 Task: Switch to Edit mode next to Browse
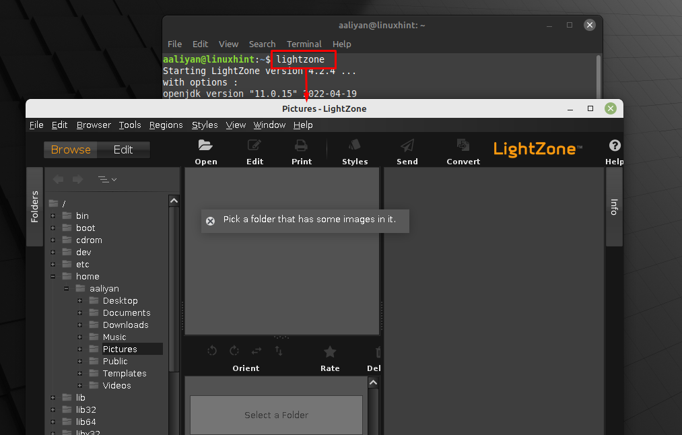123,149
